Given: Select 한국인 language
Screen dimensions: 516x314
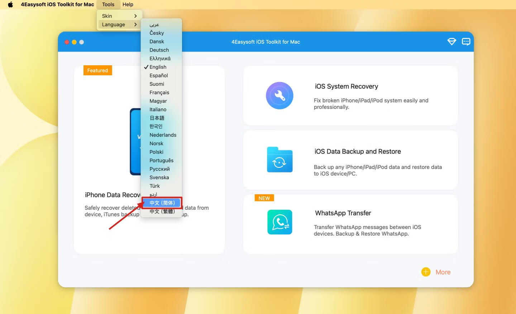Looking at the screenshot, I should click(161, 127).
